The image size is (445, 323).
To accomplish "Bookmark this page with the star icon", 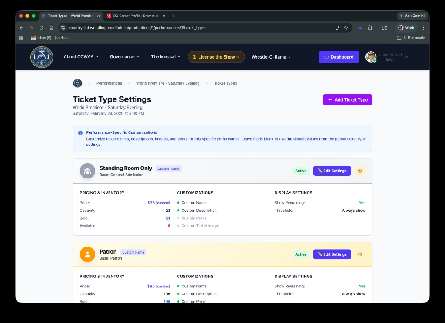I will click(x=346, y=28).
